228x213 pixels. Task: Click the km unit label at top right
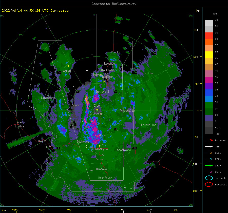pyautogui.click(x=198, y=11)
